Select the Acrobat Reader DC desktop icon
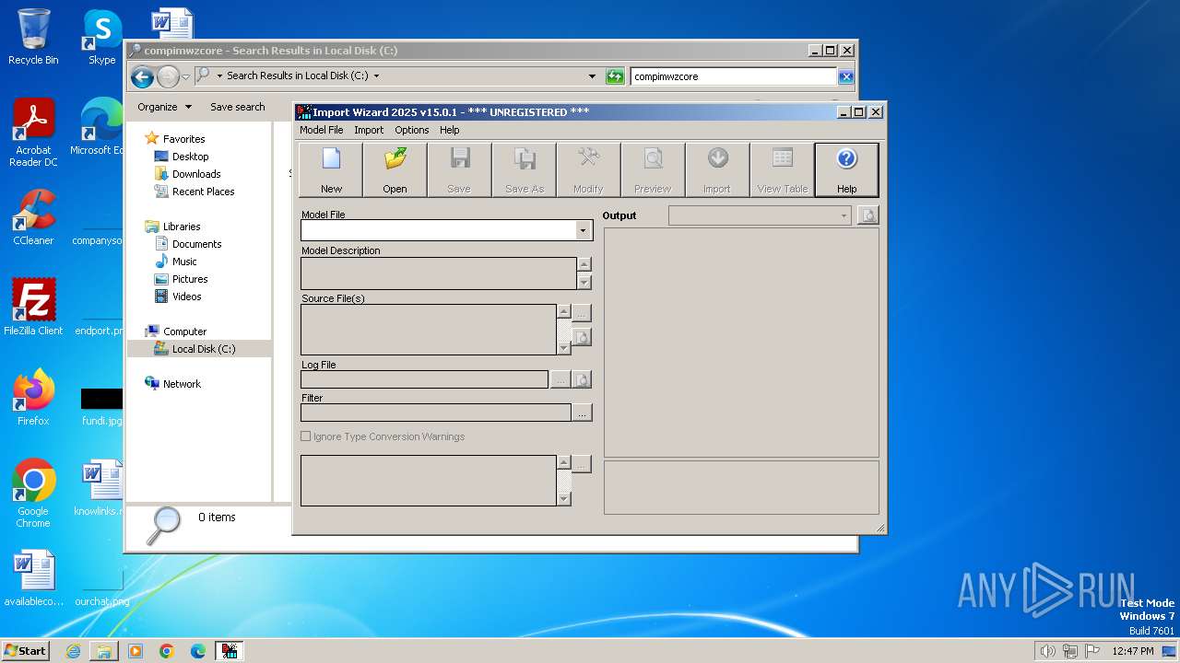The image size is (1180, 663). [33, 133]
